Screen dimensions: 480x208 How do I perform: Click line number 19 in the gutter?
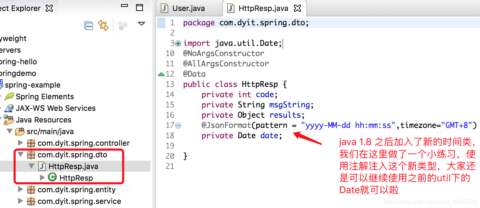[x=170, y=146]
